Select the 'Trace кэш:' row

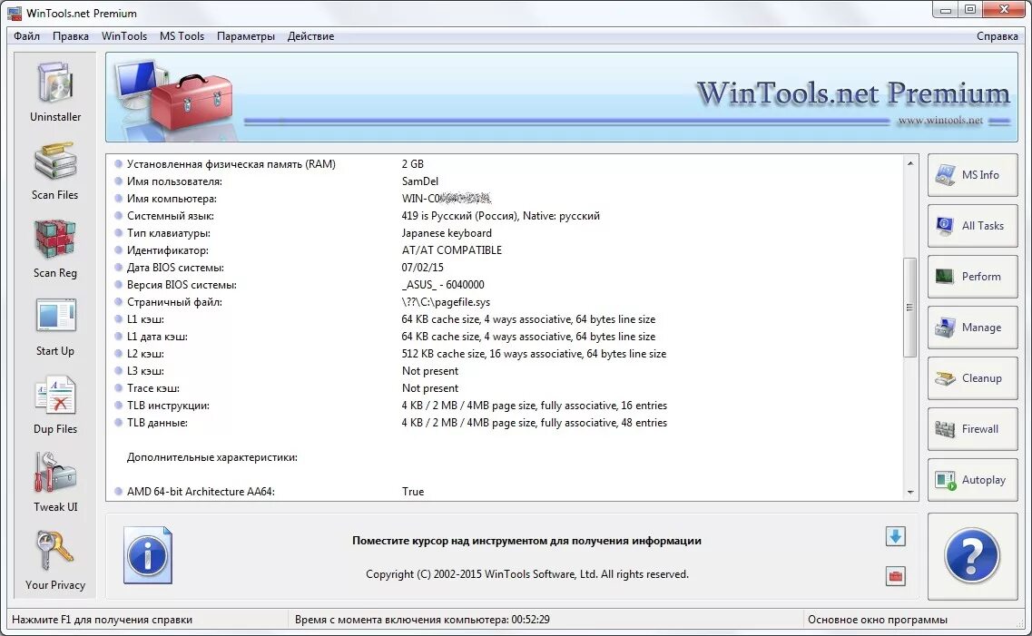[506, 388]
